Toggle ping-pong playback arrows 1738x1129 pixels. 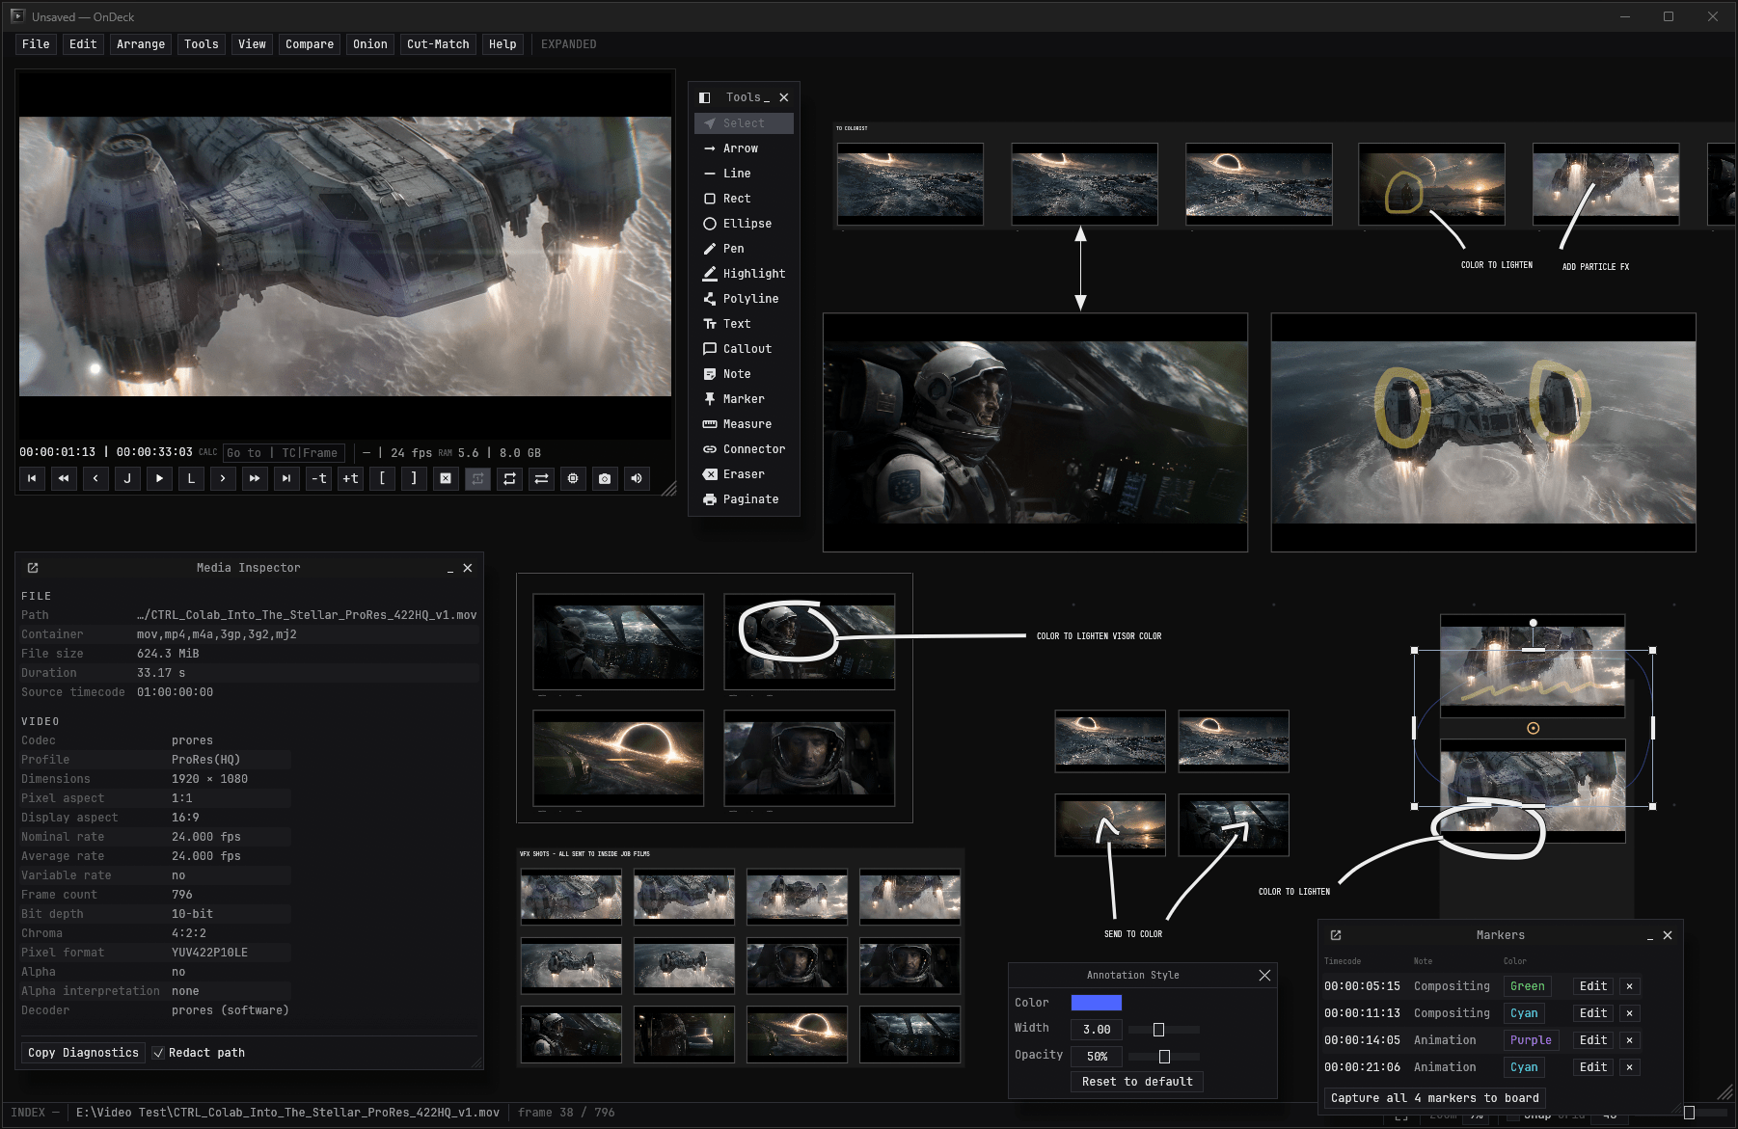click(541, 478)
